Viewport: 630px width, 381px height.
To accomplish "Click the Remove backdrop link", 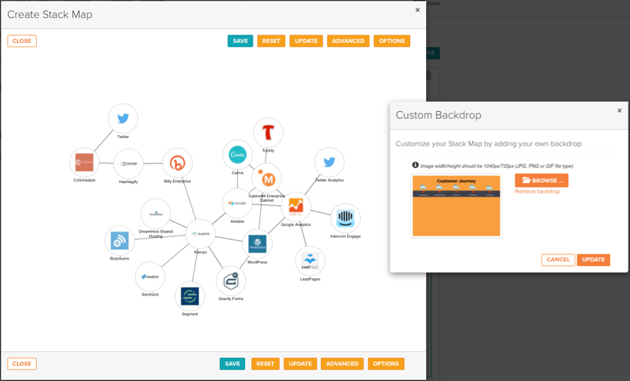I will [x=537, y=191].
